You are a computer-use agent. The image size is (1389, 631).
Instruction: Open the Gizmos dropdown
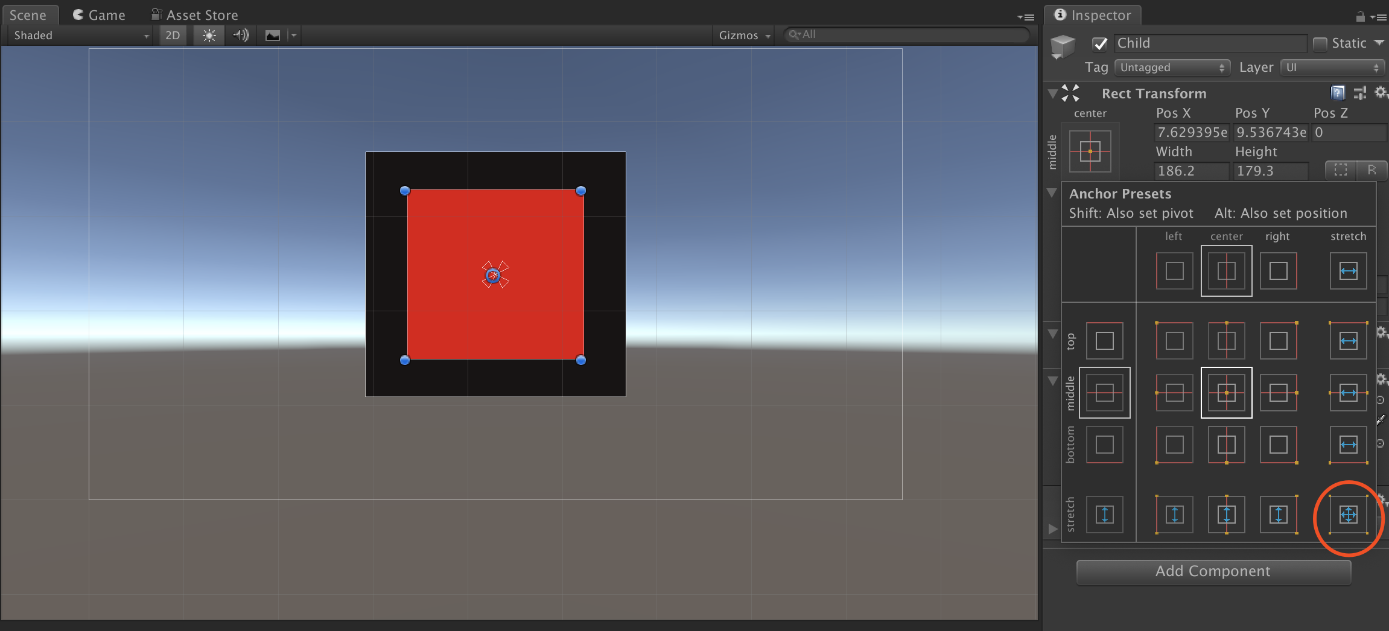[x=744, y=35]
